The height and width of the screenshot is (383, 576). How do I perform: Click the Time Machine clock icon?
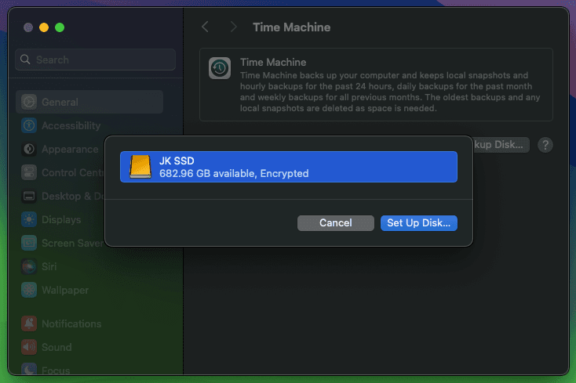tap(220, 68)
